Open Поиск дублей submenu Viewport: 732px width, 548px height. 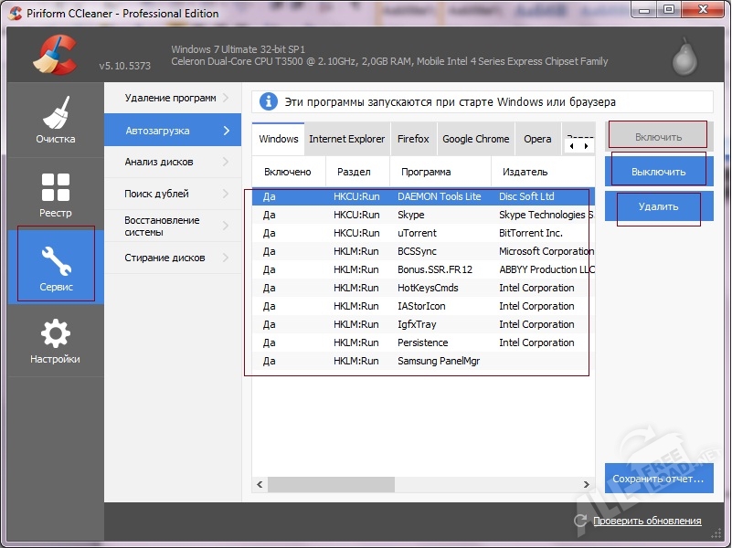pyautogui.click(x=173, y=194)
